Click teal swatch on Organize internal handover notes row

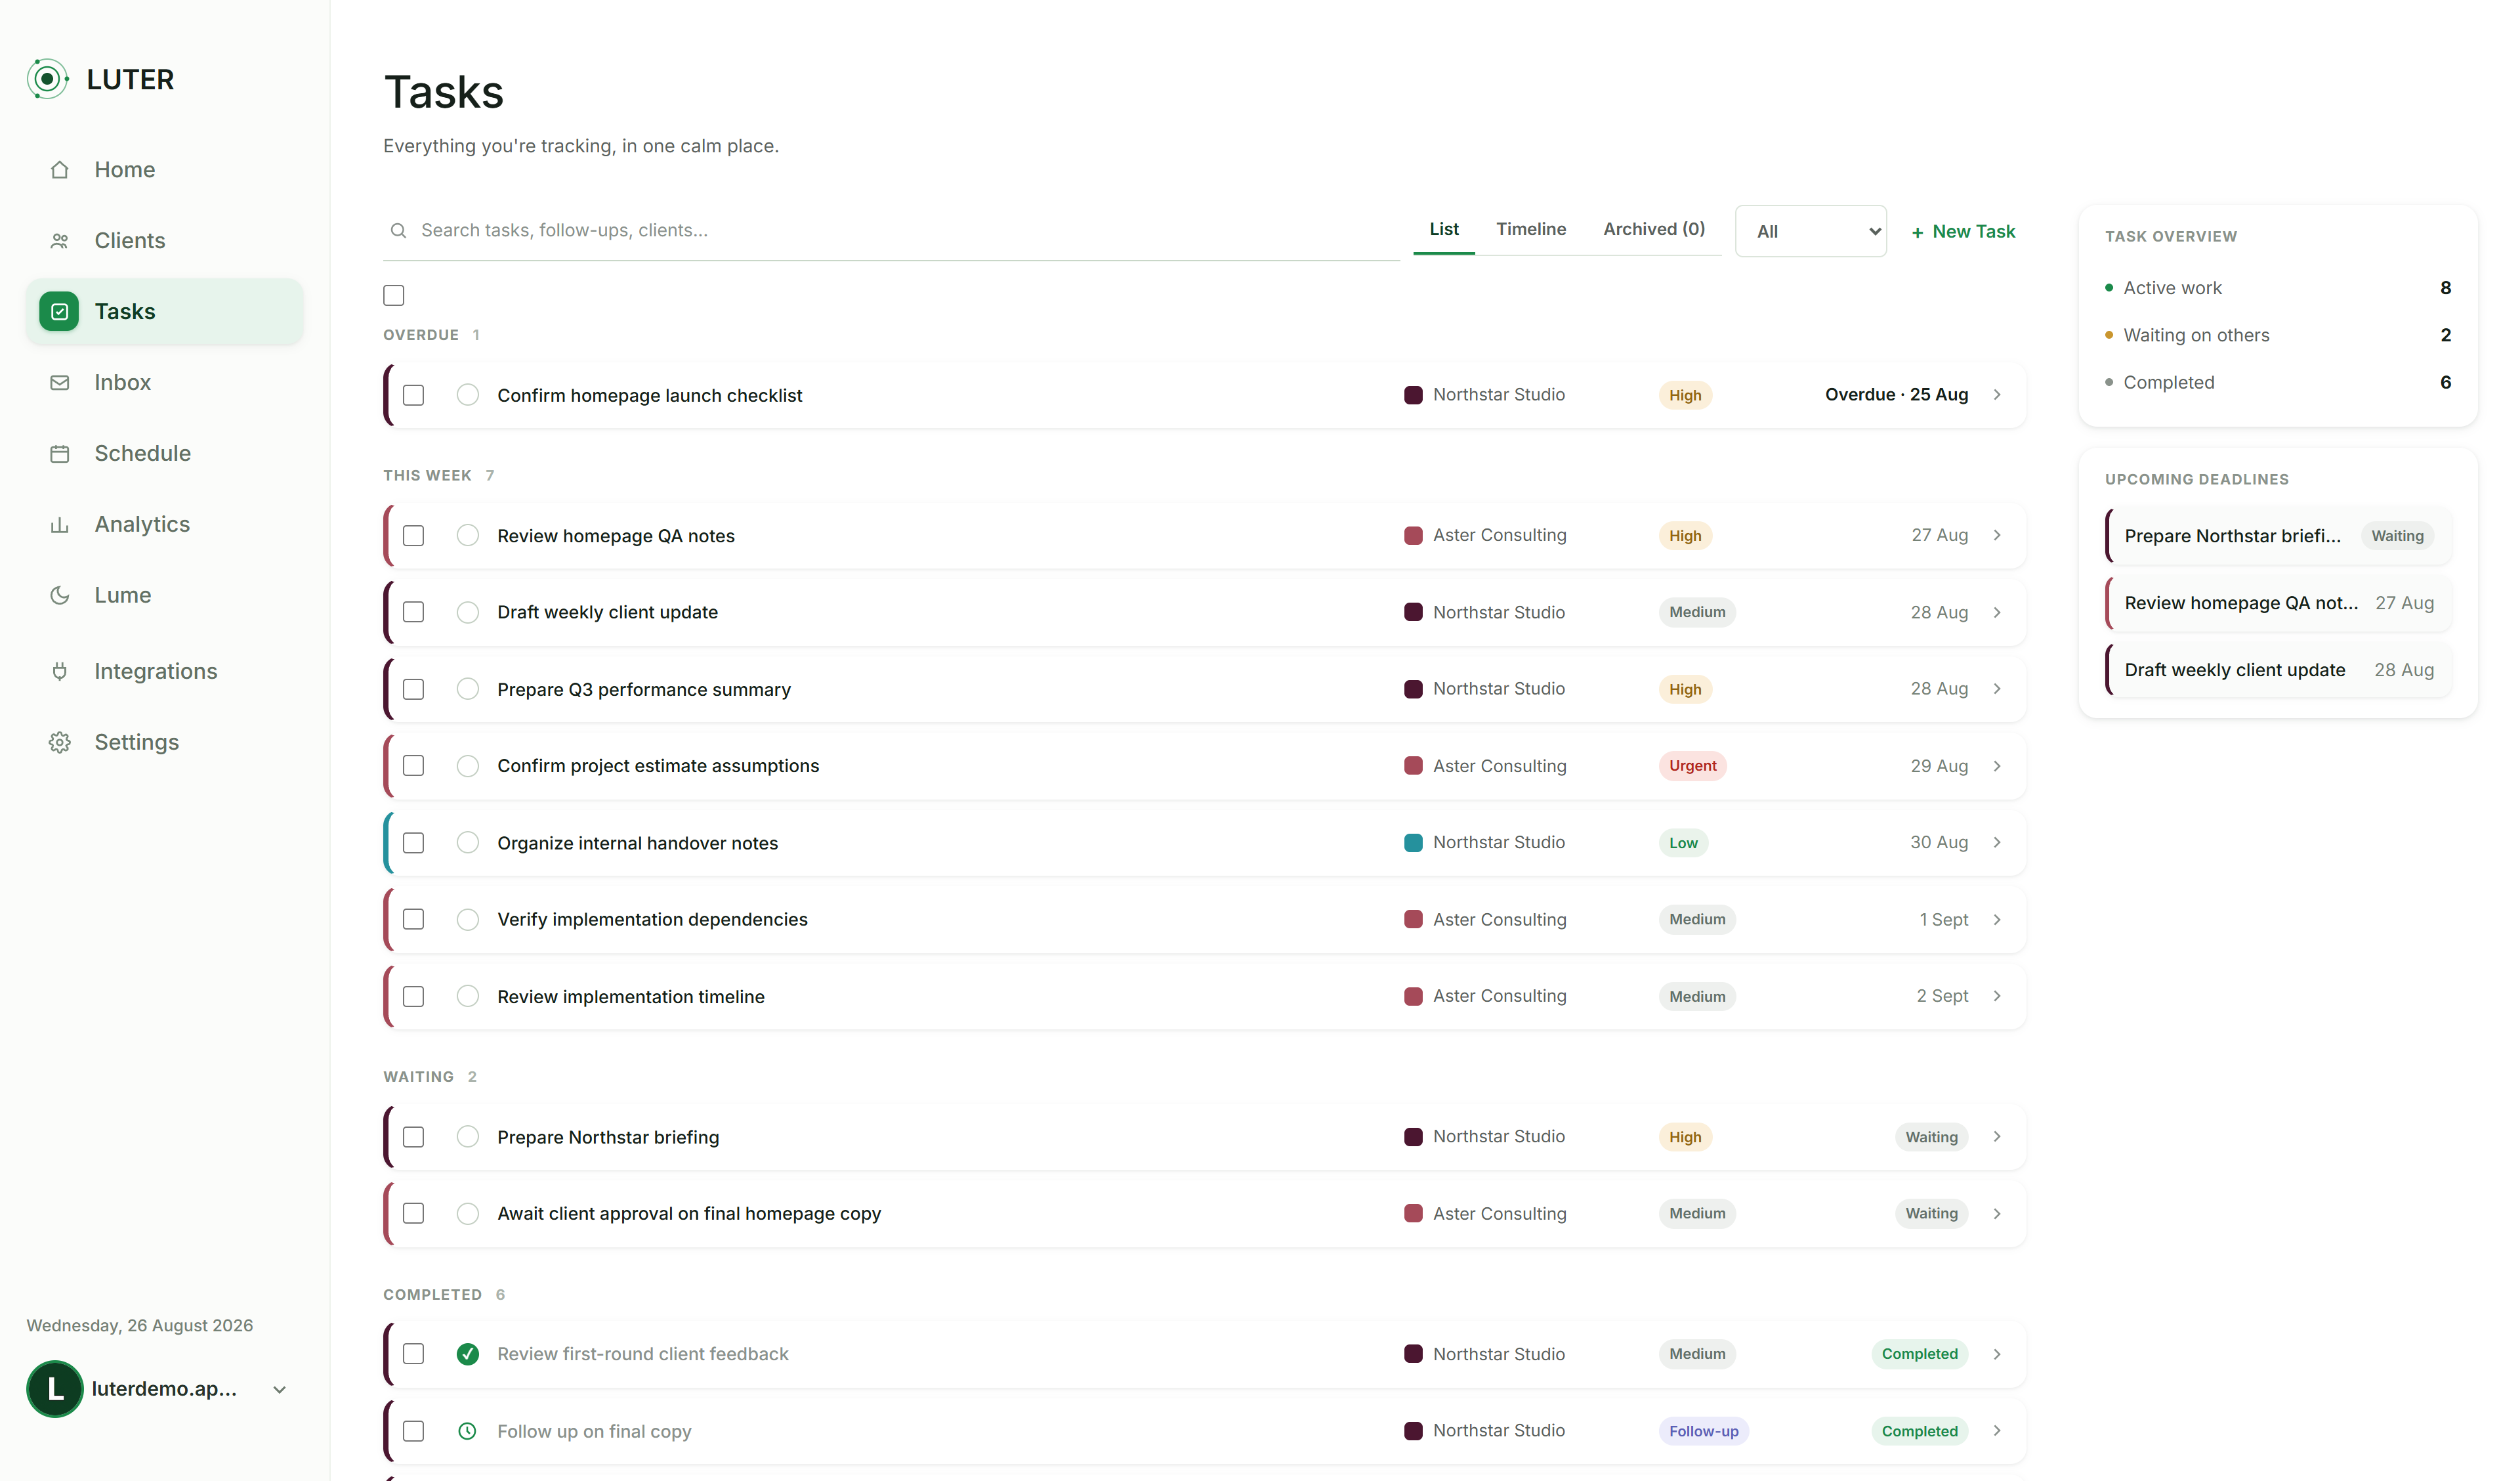tap(1412, 842)
